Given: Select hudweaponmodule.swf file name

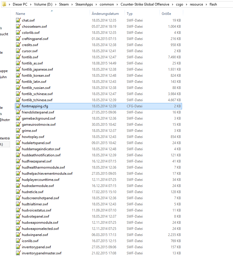Looking at the screenshot, I should coord(40,222).
